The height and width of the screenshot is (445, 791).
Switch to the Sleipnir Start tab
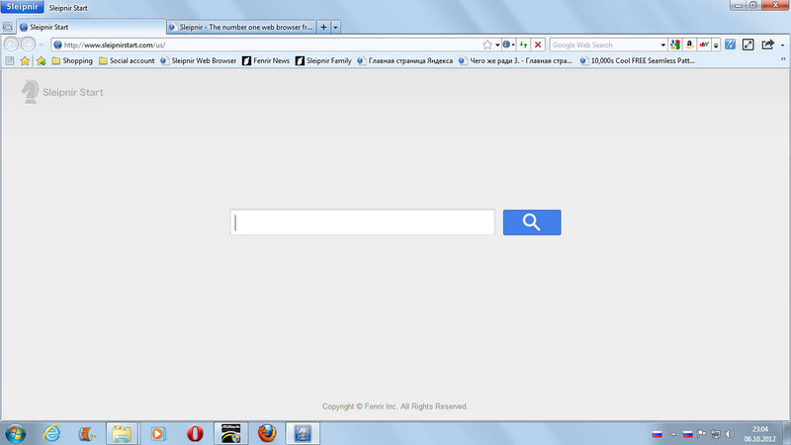click(91, 28)
